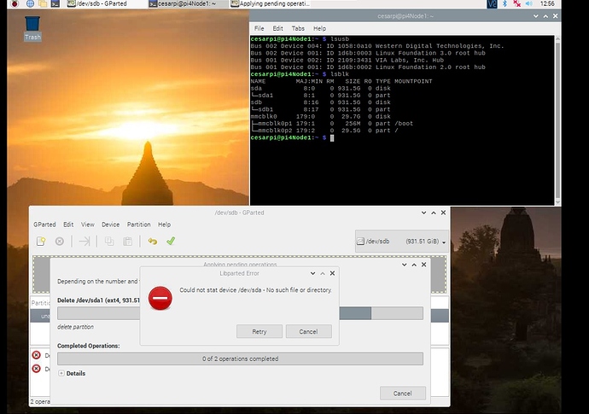Image resolution: width=589 pixels, height=414 pixels.
Task: Click the Resize/Move toolbar icon
Action: point(85,242)
